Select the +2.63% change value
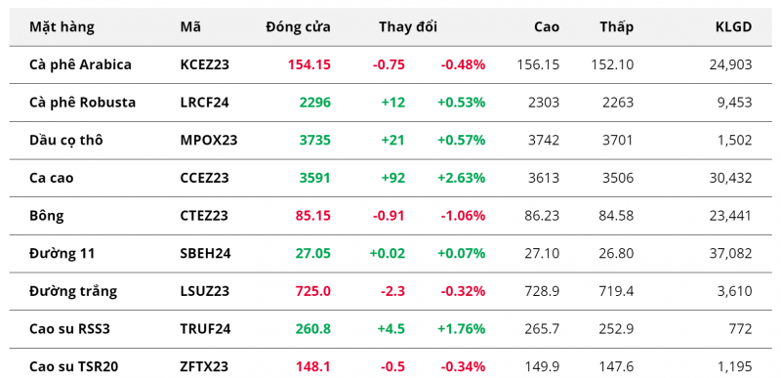The width and height of the screenshot is (781, 378). [461, 179]
